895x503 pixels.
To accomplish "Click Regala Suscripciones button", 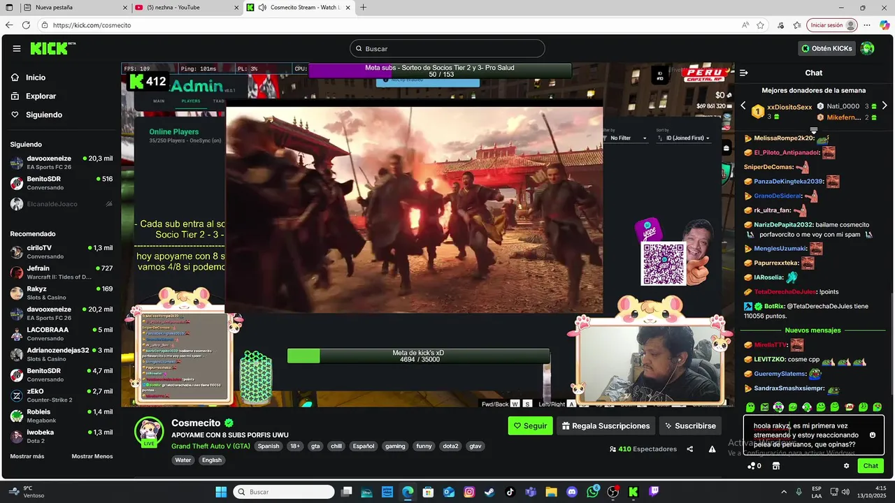I will pos(606,425).
